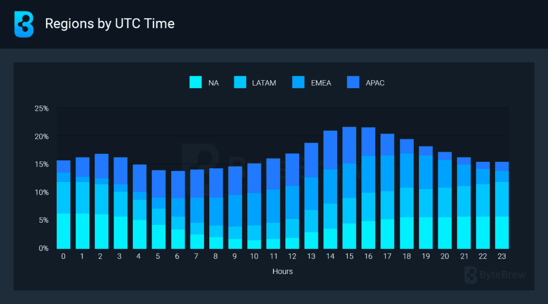Toggle the NA legend color swatch
Viewport: 548px width, 304px height.
[196, 83]
